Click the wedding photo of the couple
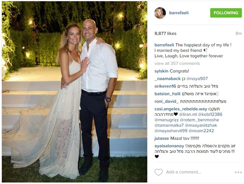 coord(75,92)
